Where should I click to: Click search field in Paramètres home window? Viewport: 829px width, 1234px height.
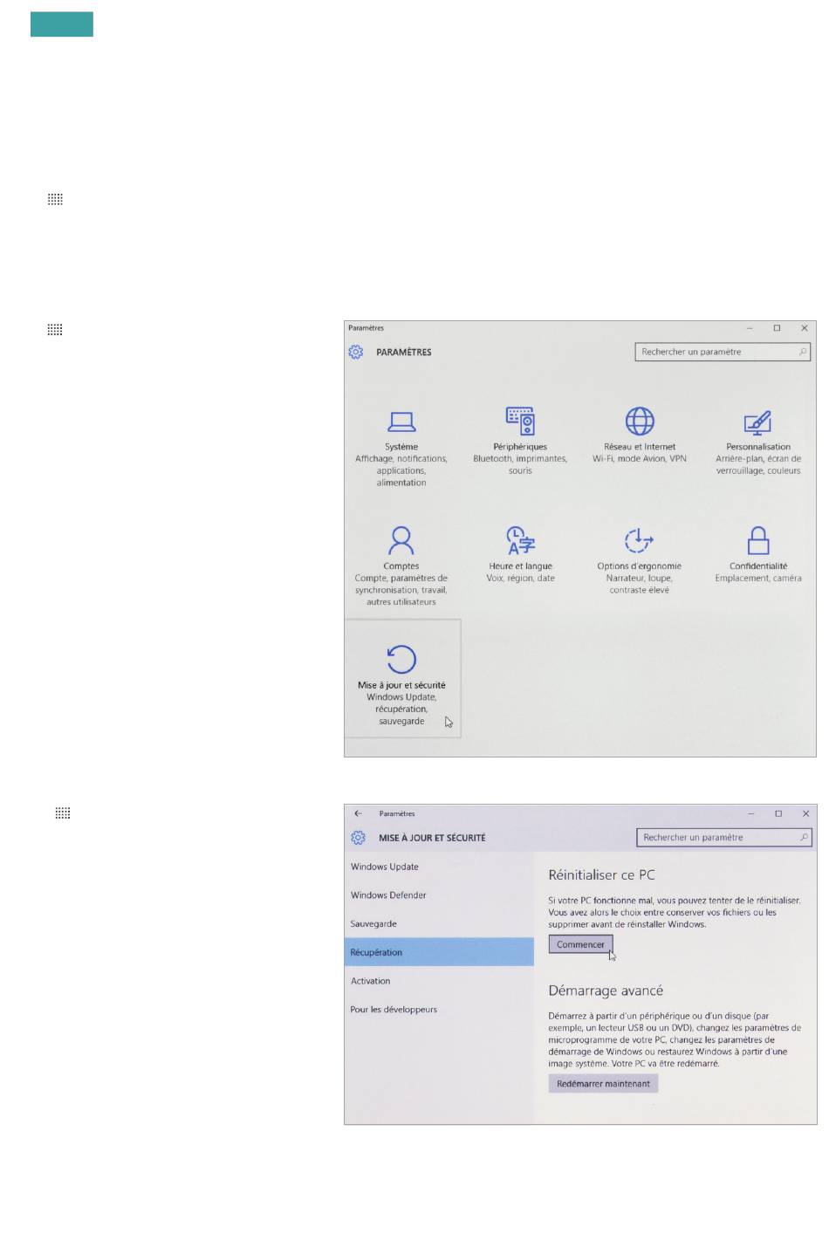[716, 352]
